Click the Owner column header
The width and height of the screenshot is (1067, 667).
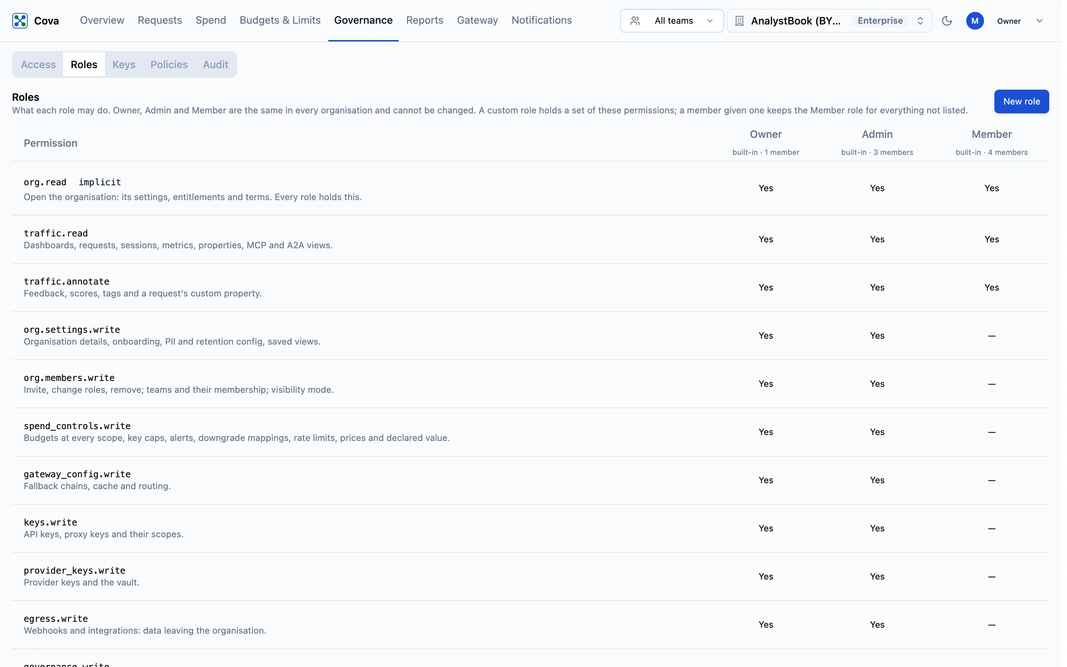click(765, 134)
